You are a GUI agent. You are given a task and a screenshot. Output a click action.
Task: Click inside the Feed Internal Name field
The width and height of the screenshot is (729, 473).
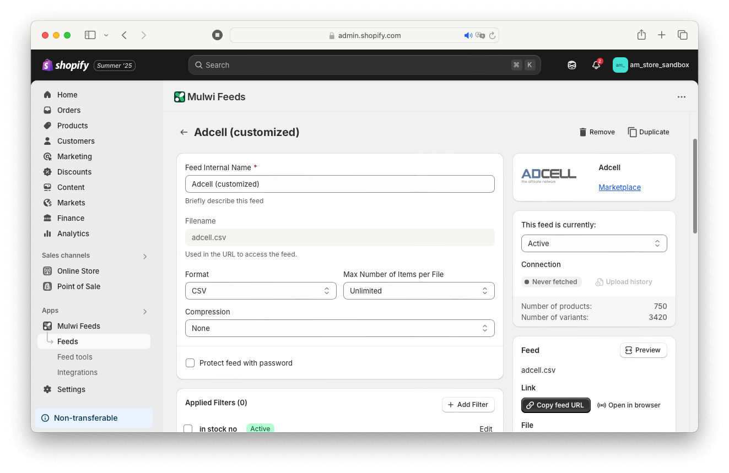coord(339,184)
